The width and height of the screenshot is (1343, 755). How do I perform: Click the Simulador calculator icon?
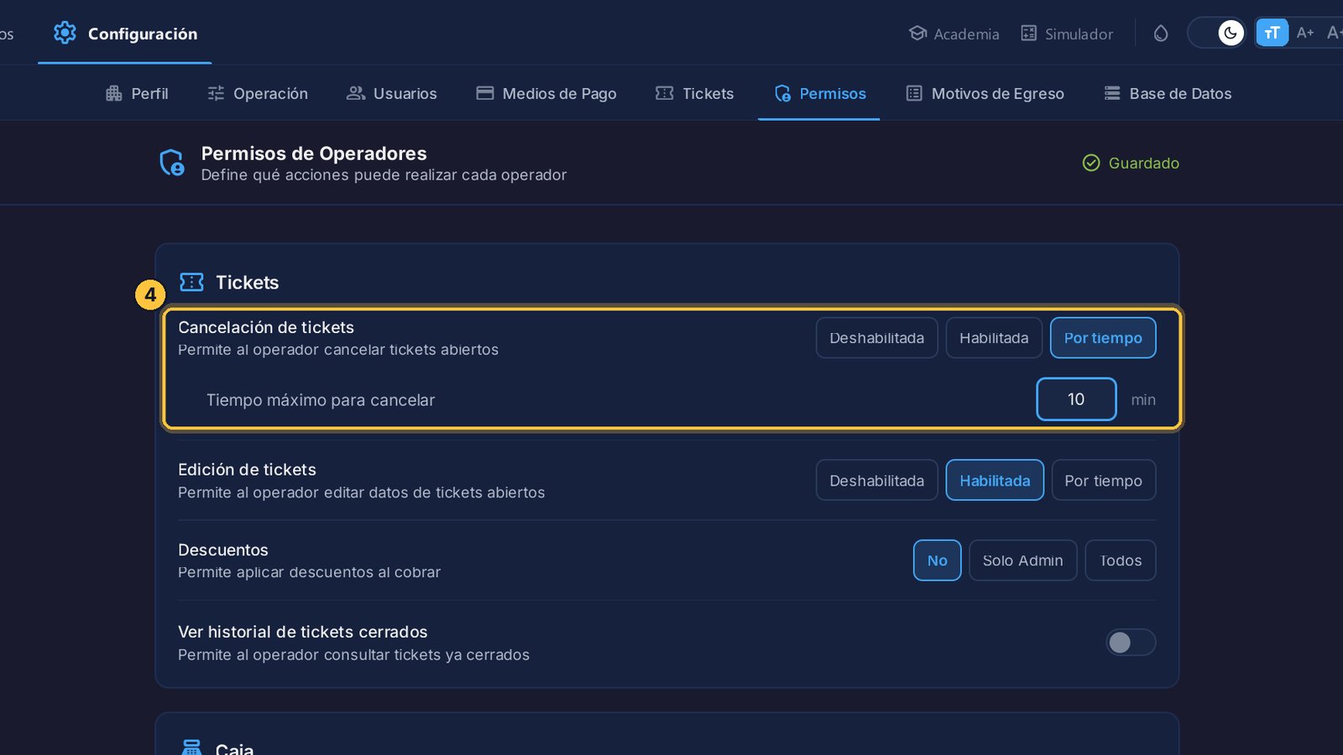tap(1028, 34)
